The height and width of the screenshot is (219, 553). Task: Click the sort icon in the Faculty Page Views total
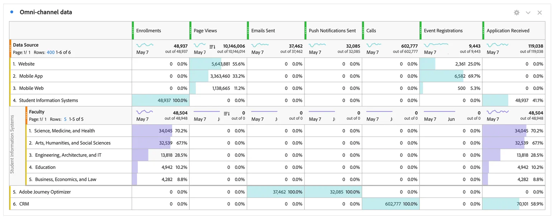click(227, 113)
